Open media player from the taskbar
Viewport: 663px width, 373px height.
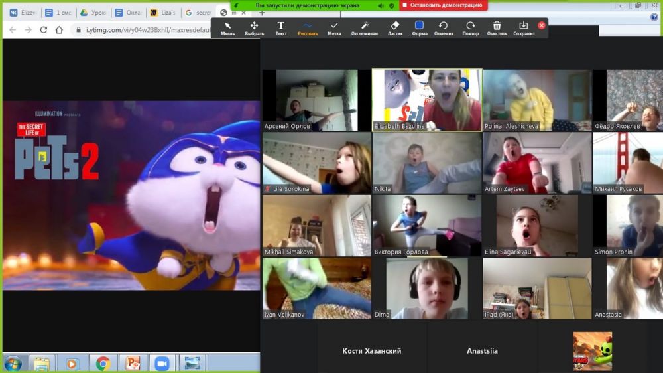[x=72, y=363]
